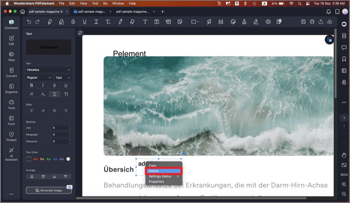
Task: Select the text box tool
Action: [157, 22]
